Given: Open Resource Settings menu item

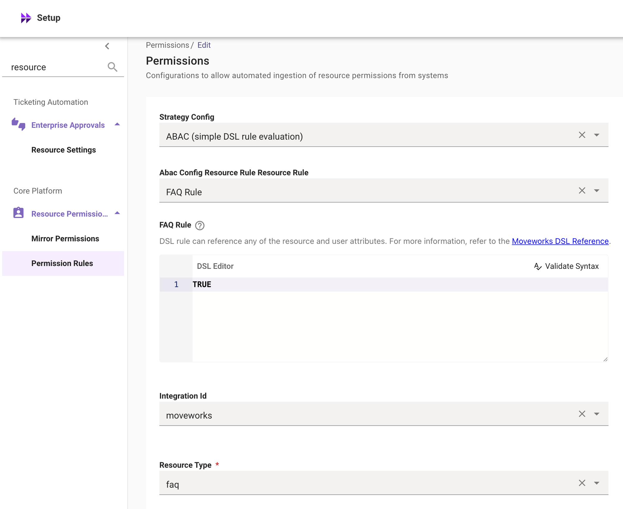Looking at the screenshot, I should pyautogui.click(x=64, y=150).
